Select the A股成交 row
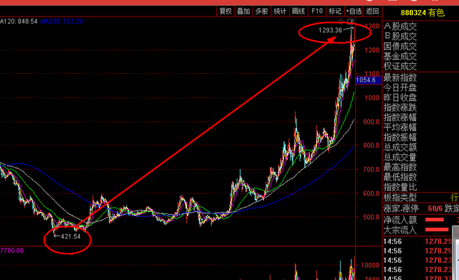Viewport: 459px width, 280px height. 400,26
